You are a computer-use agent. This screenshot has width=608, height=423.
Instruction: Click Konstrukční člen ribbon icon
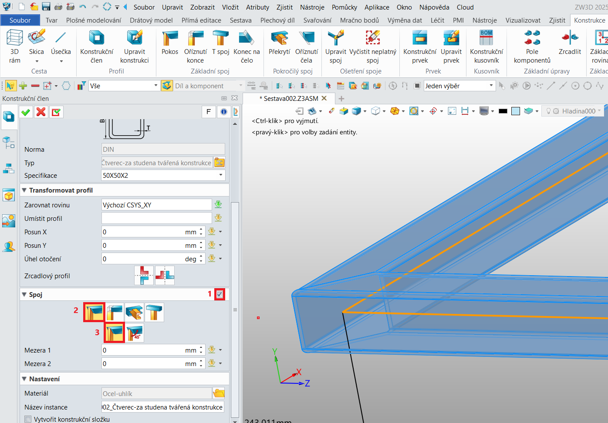click(97, 46)
